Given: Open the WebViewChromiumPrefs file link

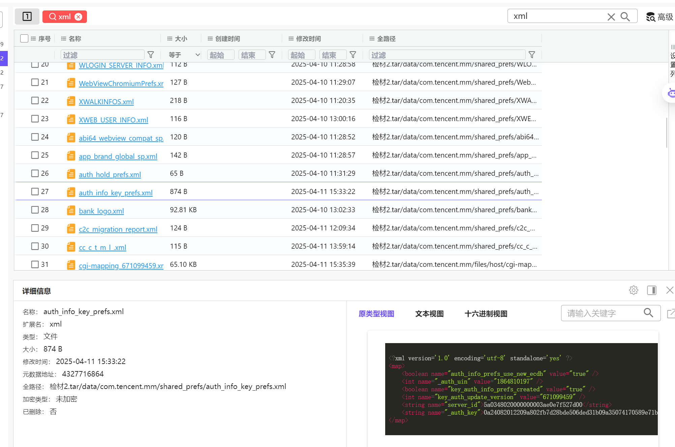Looking at the screenshot, I should click(x=121, y=83).
